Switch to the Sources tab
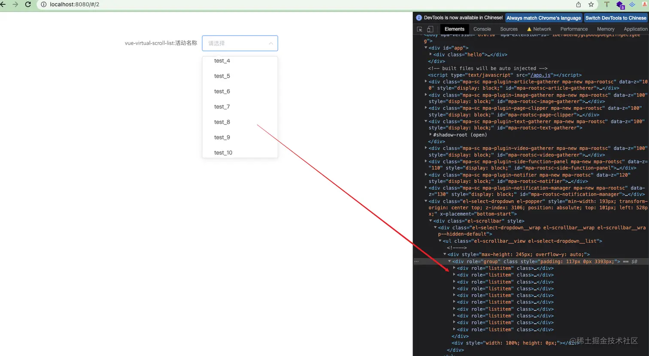The width and height of the screenshot is (649, 356). point(509,29)
